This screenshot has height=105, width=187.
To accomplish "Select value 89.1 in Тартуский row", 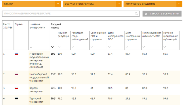I will (x=144, y=98).
